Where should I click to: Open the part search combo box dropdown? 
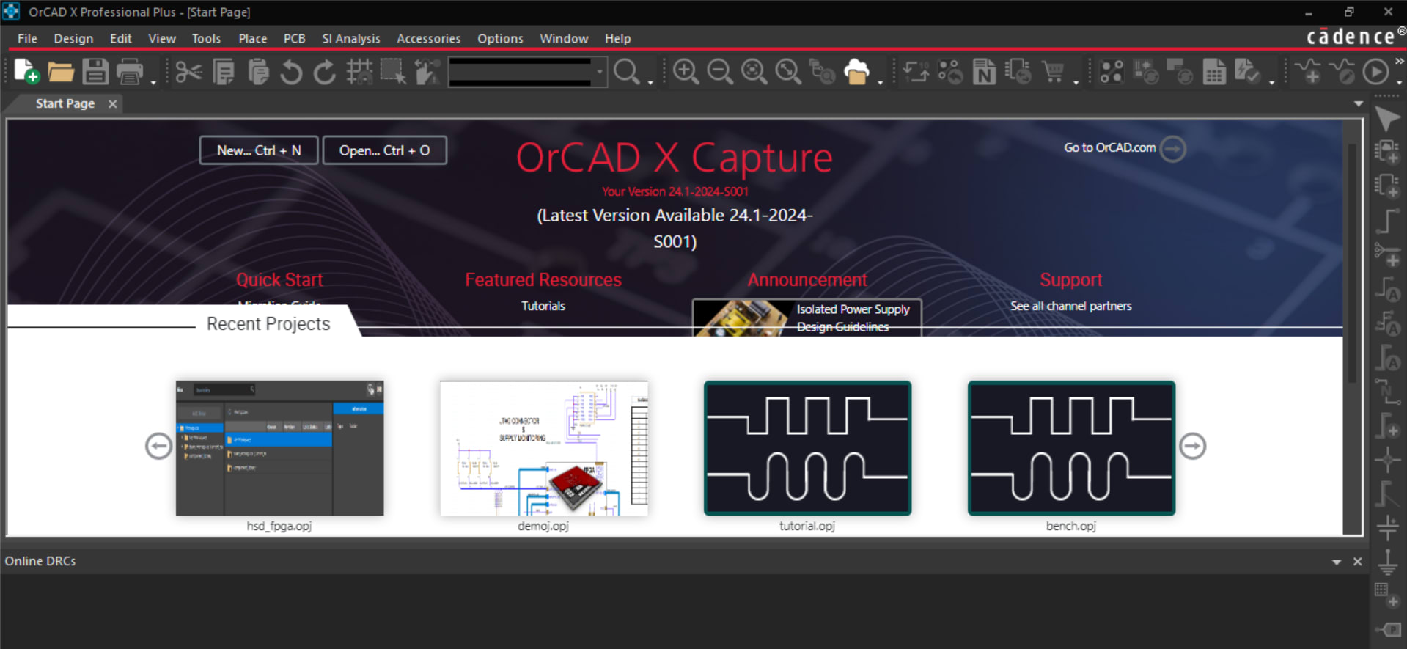pyautogui.click(x=600, y=72)
